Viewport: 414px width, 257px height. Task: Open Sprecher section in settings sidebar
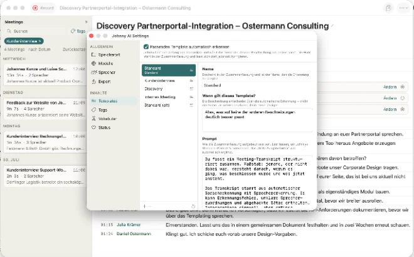pyautogui.click(x=114, y=72)
